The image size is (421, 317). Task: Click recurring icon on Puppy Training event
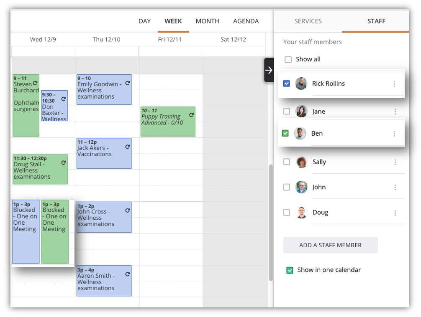click(191, 115)
